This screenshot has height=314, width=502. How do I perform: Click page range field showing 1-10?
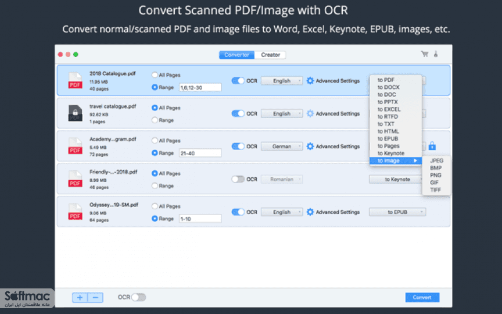tap(200, 219)
